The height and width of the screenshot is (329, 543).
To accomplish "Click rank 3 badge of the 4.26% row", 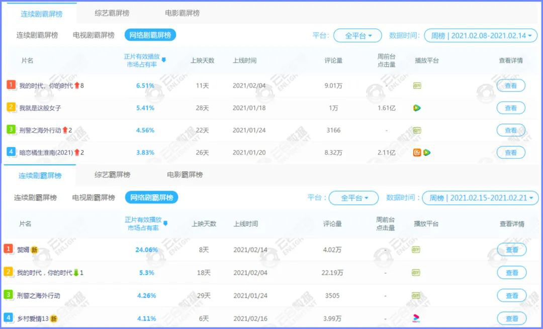I will (x=9, y=295).
